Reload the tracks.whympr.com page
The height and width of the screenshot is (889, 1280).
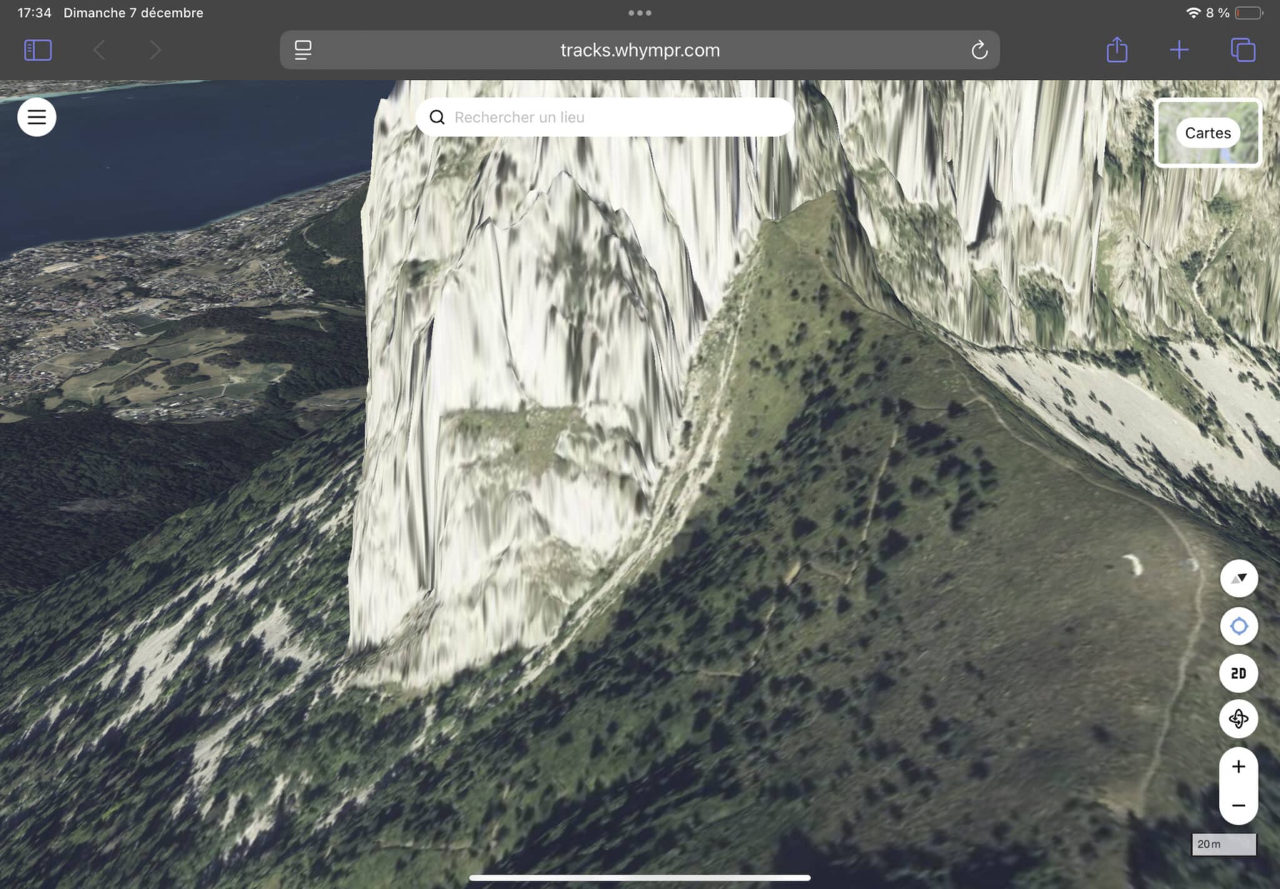[x=979, y=50]
